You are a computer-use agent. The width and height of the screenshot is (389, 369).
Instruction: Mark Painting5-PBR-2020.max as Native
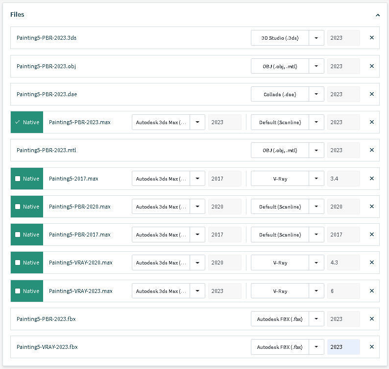[18, 207]
